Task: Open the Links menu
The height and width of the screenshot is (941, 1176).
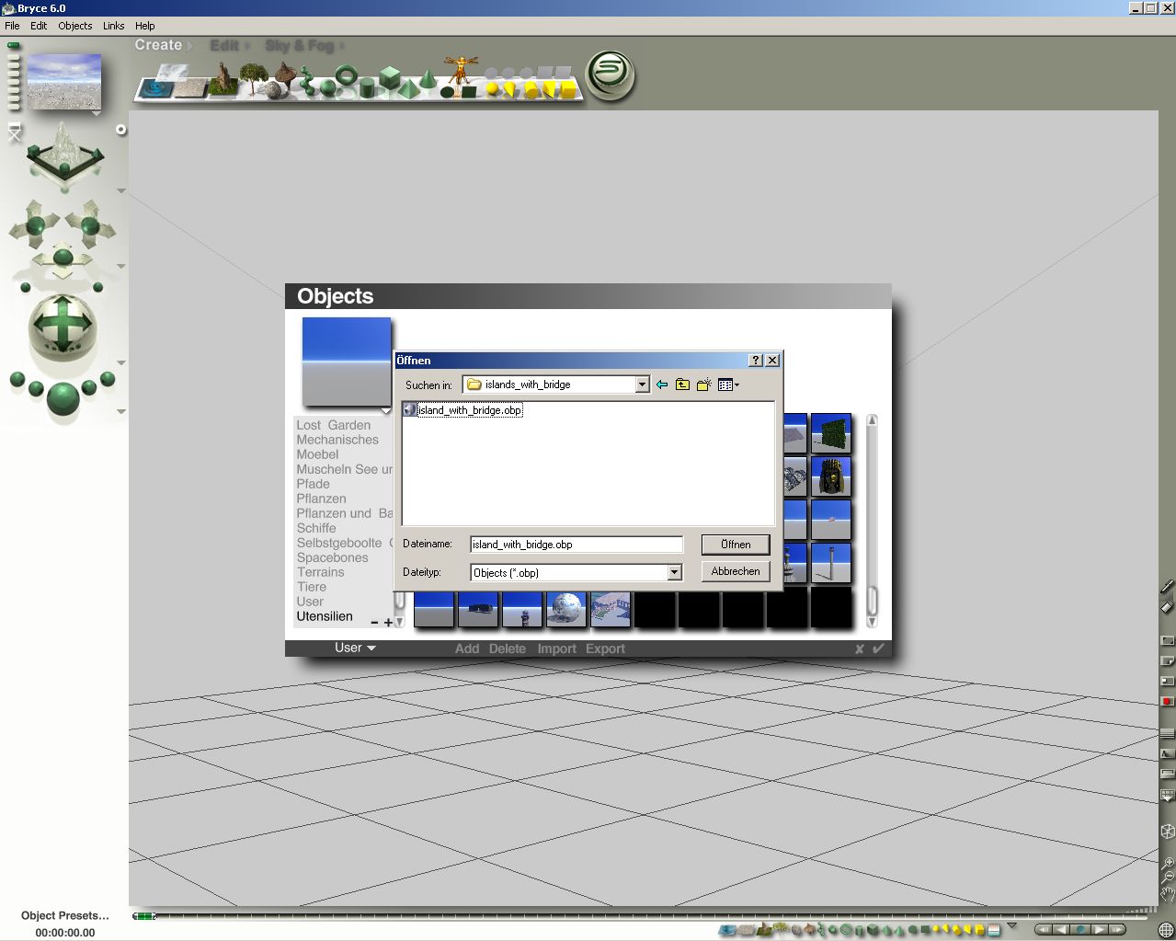Action: tap(114, 26)
